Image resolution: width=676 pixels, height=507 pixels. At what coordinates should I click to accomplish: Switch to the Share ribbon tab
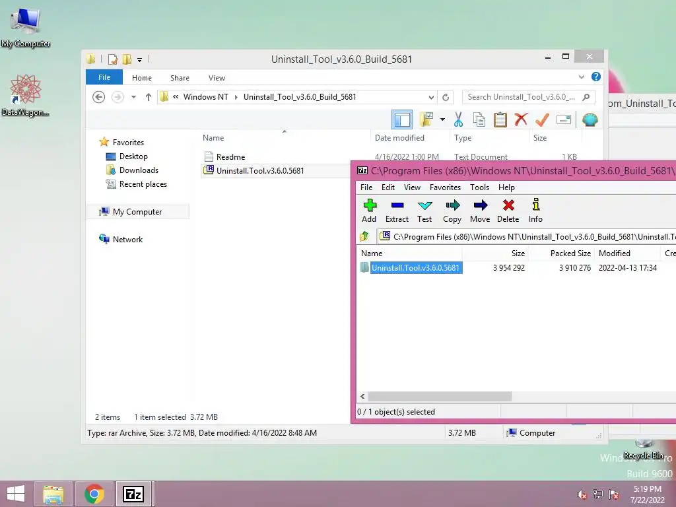pos(180,78)
